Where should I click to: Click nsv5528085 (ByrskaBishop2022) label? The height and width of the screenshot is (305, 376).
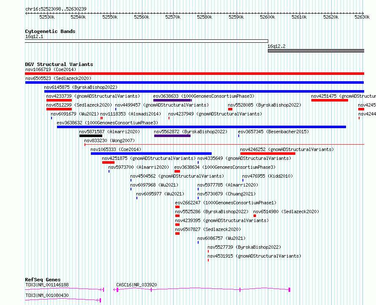click(x=264, y=105)
